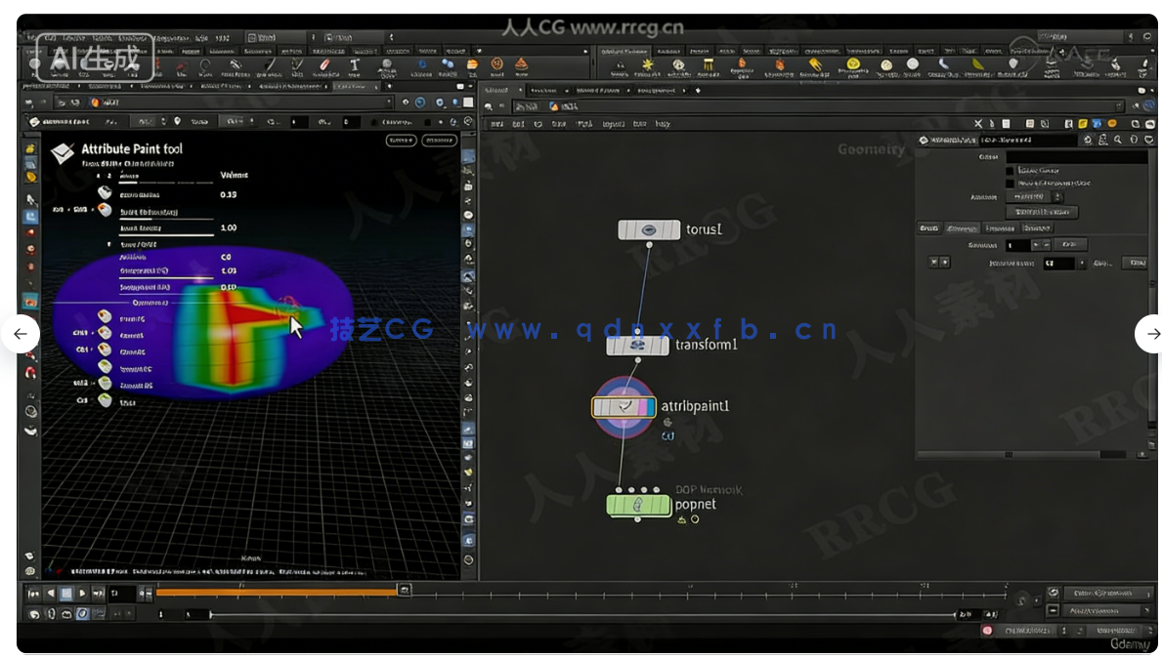Click the orange timeline playback bar
This screenshot has width=1162, height=659.
277,592
